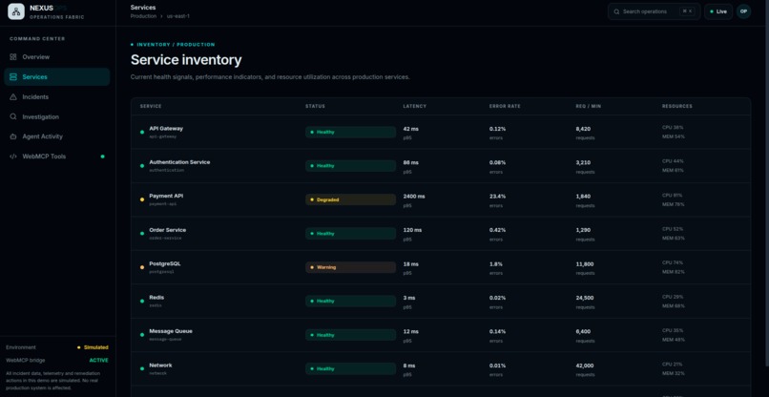Open Overview in the sidebar

click(57, 57)
